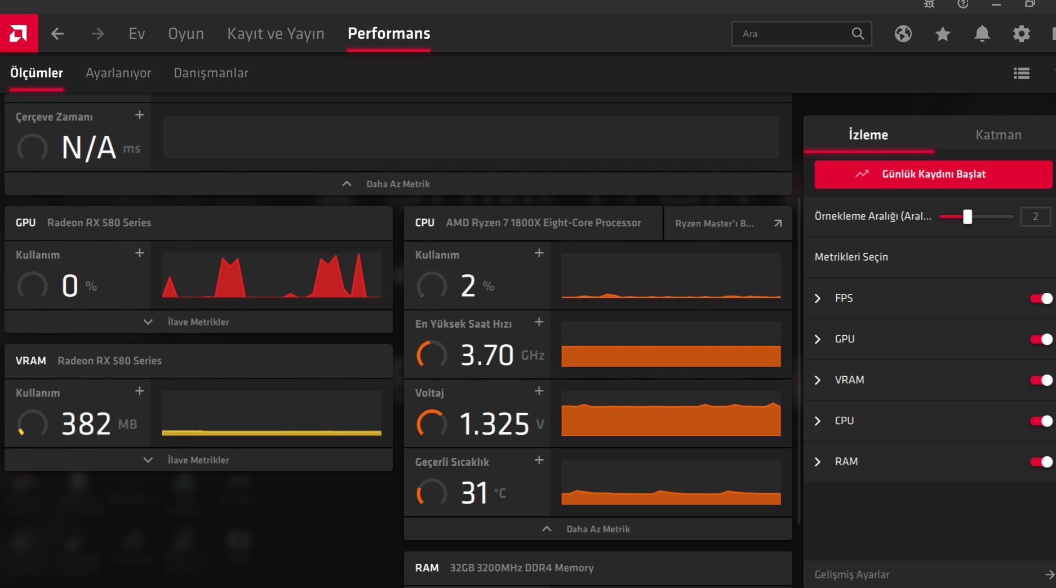Add GPU Kullanım metric with plus icon
The image size is (1056, 588).
[140, 253]
